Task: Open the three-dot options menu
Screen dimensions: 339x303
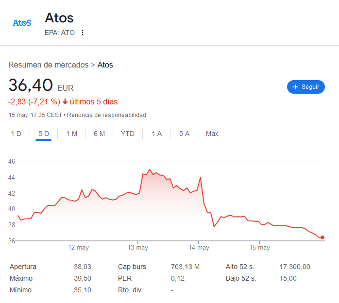Action: tap(83, 33)
